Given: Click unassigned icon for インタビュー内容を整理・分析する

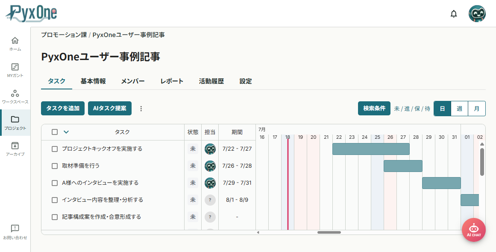Looking at the screenshot, I should tap(210, 200).
